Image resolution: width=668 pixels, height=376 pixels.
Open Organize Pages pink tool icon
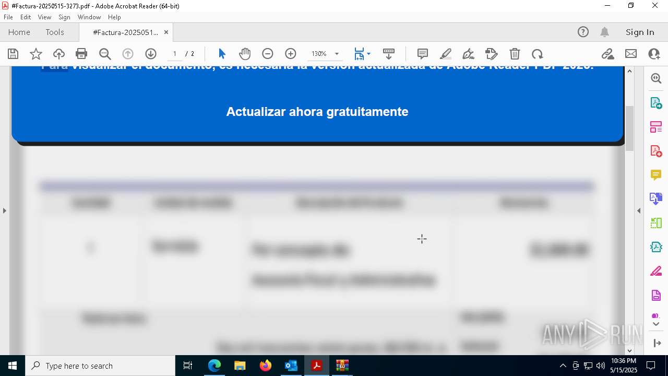coord(656,127)
